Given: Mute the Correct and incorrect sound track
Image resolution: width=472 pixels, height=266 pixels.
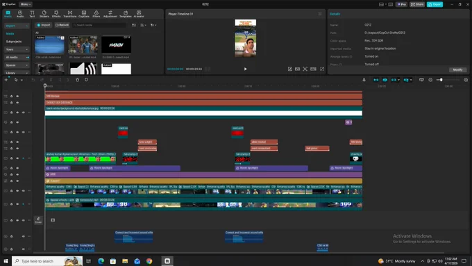Looking at the screenshot, I should 23,236.
